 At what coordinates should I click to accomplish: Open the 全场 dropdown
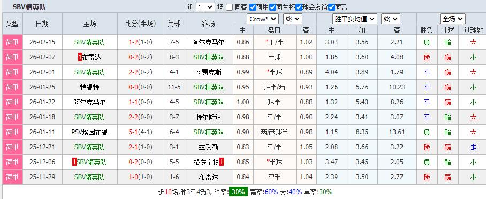(x=452, y=19)
